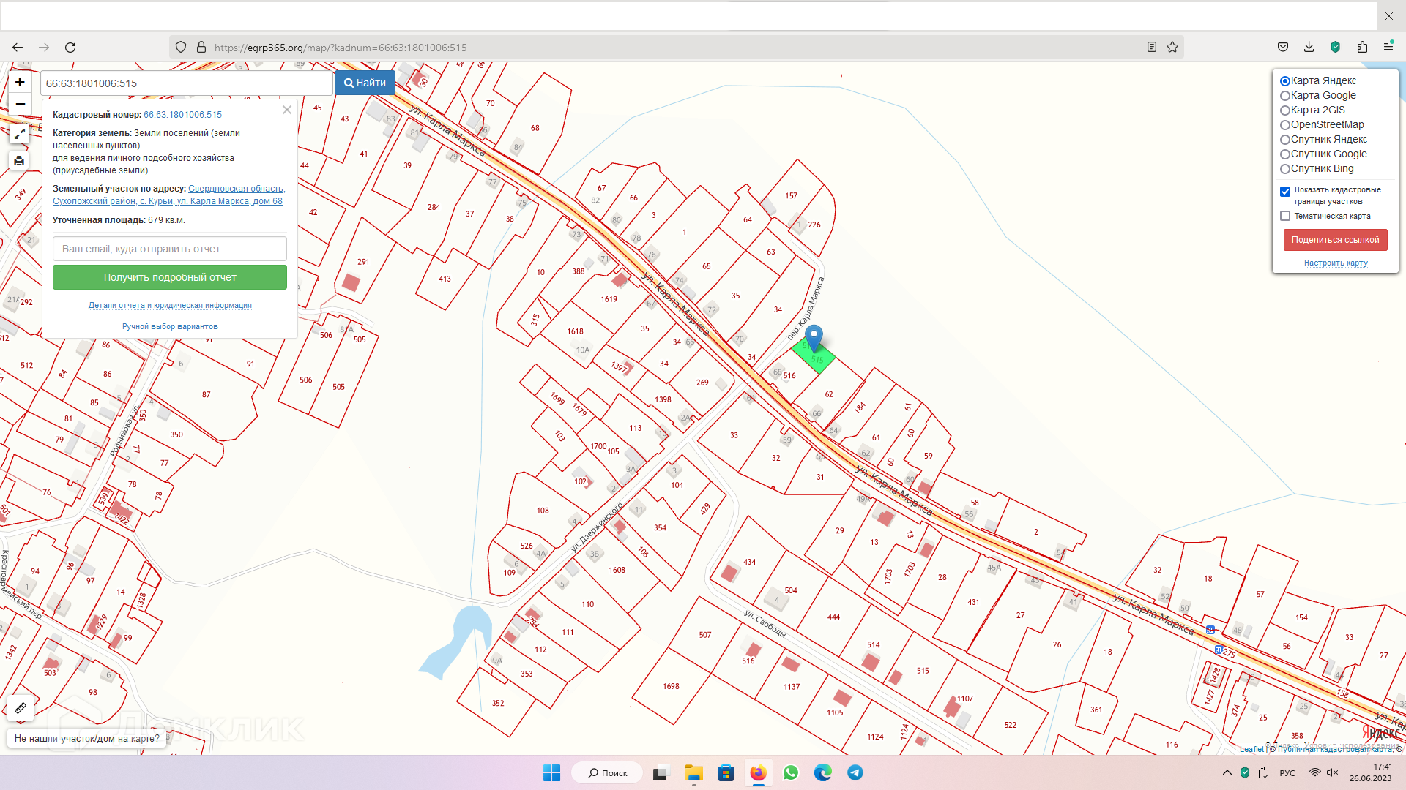Click the blue map pin marker

click(814, 337)
